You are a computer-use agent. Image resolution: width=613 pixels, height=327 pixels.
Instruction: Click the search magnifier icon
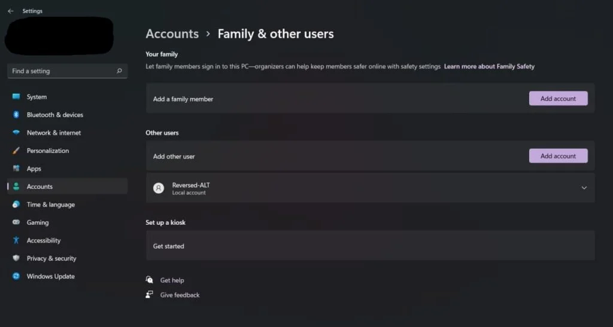pyautogui.click(x=119, y=71)
